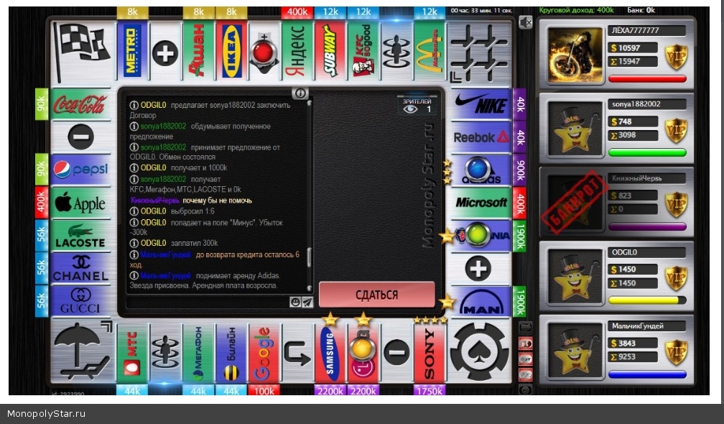Screen dimensions: 724x424
Task: Select the Pepsi property cell
Action: tap(81, 170)
